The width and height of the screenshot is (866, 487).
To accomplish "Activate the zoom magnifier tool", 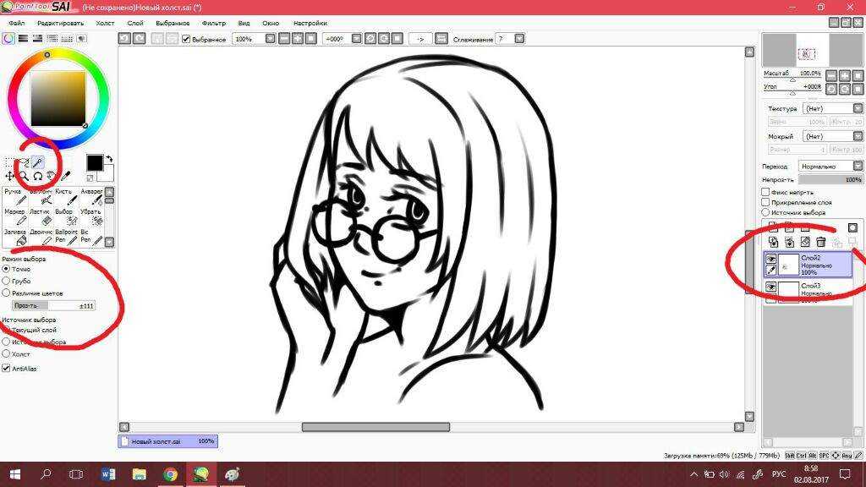I will (x=24, y=176).
